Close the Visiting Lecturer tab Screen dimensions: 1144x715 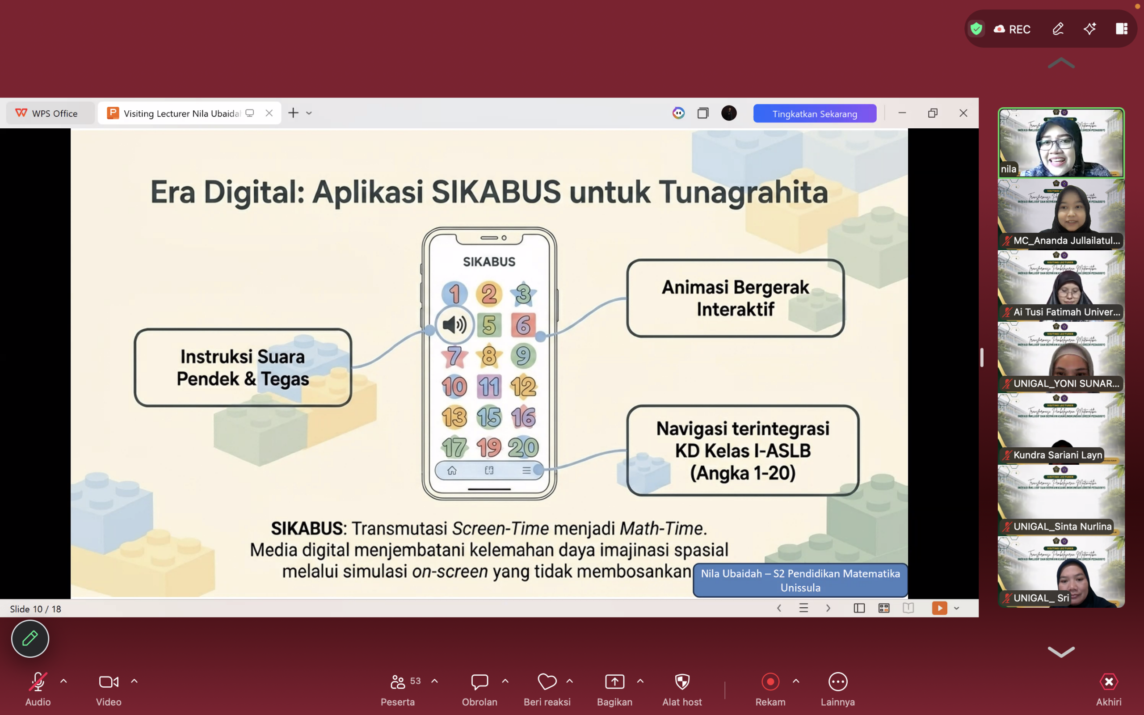269,113
